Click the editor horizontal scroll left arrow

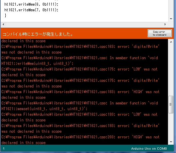tap(3, 24)
